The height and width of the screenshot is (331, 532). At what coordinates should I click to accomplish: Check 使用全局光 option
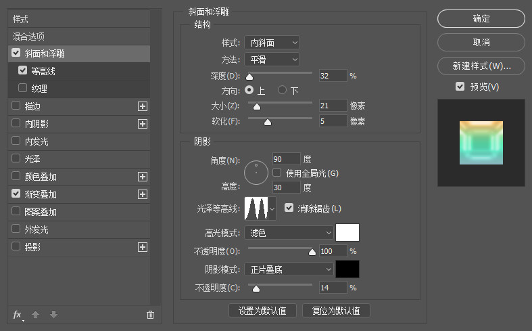coord(277,173)
